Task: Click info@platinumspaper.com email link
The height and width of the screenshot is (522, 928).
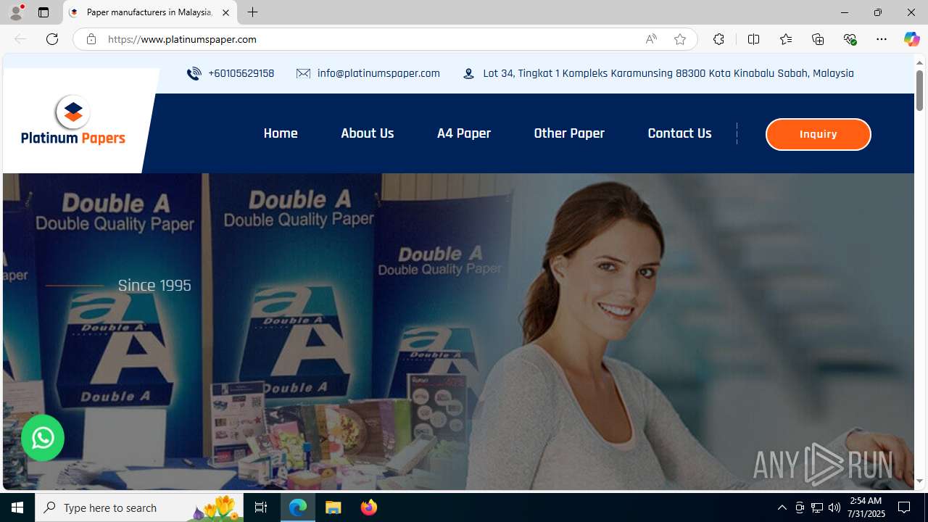Action: [378, 73]
